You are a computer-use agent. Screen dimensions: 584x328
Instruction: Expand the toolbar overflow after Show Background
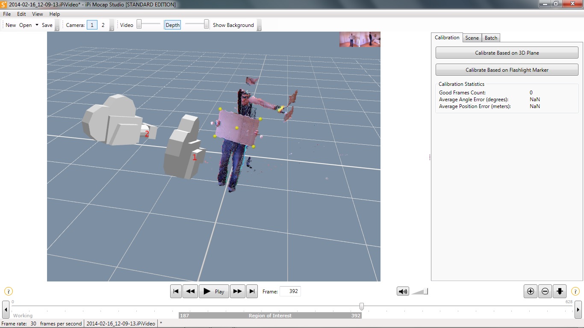tap(259, 26)
